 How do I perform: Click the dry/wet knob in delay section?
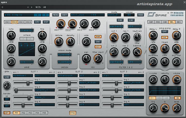point(176,62)
